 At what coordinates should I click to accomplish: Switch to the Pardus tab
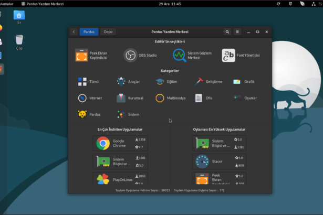tap(89, 32)
